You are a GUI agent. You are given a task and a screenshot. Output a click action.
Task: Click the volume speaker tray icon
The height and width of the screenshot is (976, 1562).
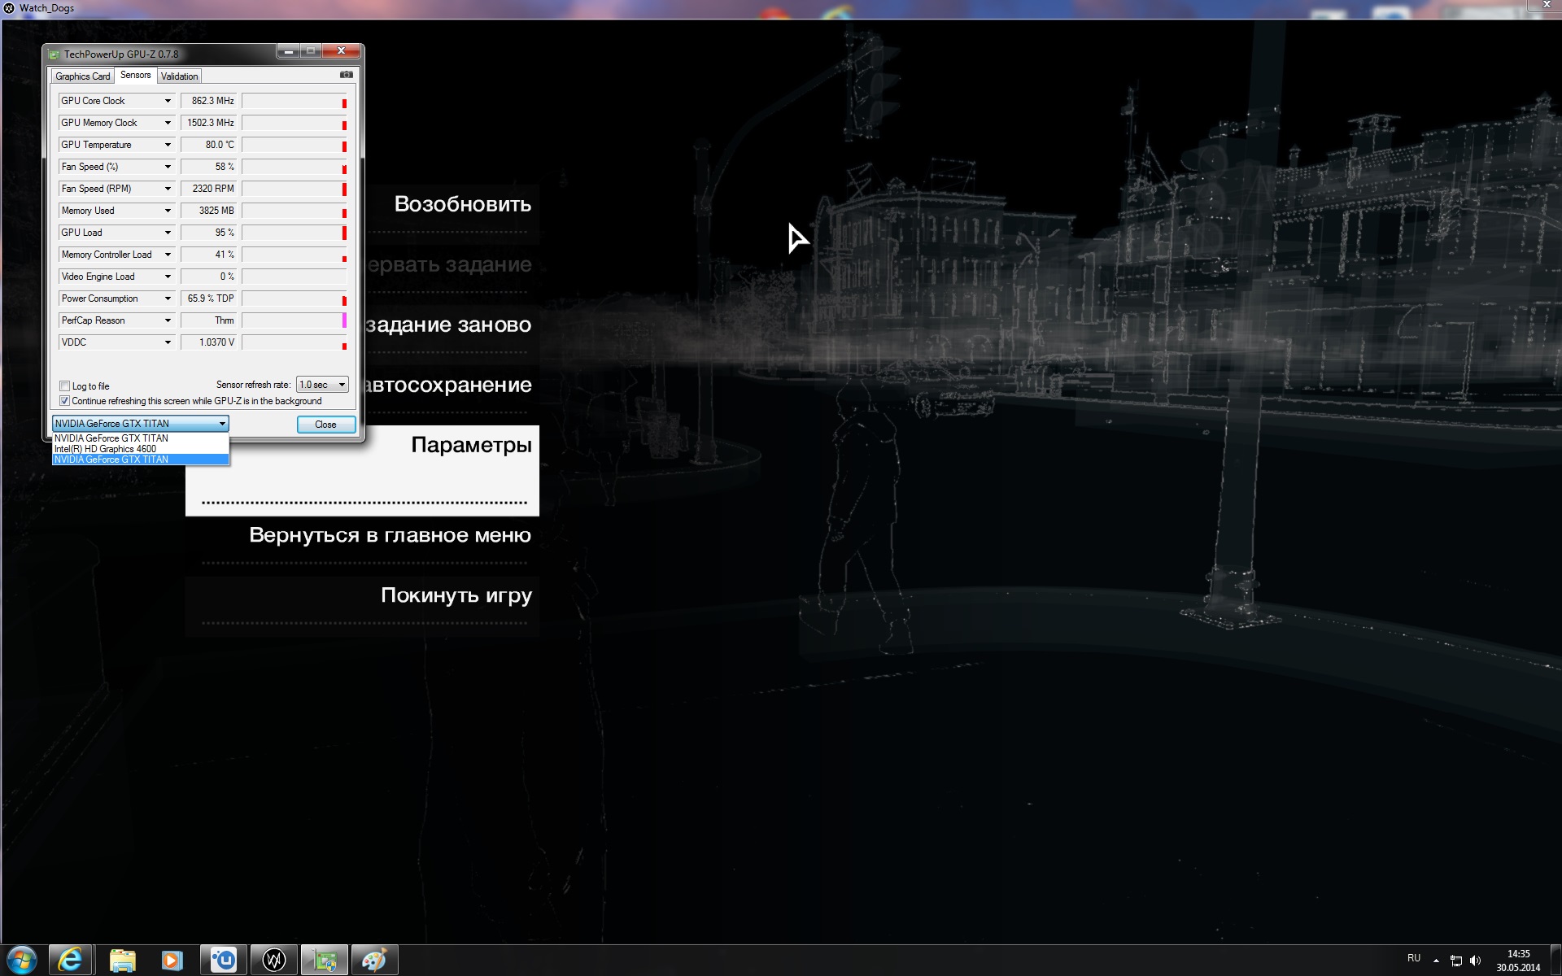tap(1476, 961)
